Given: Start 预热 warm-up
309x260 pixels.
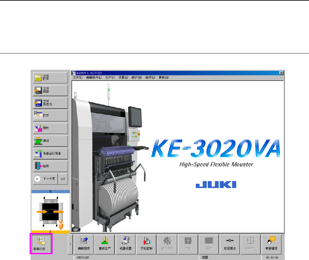Looking at the screenshot, I should (50, 128).
